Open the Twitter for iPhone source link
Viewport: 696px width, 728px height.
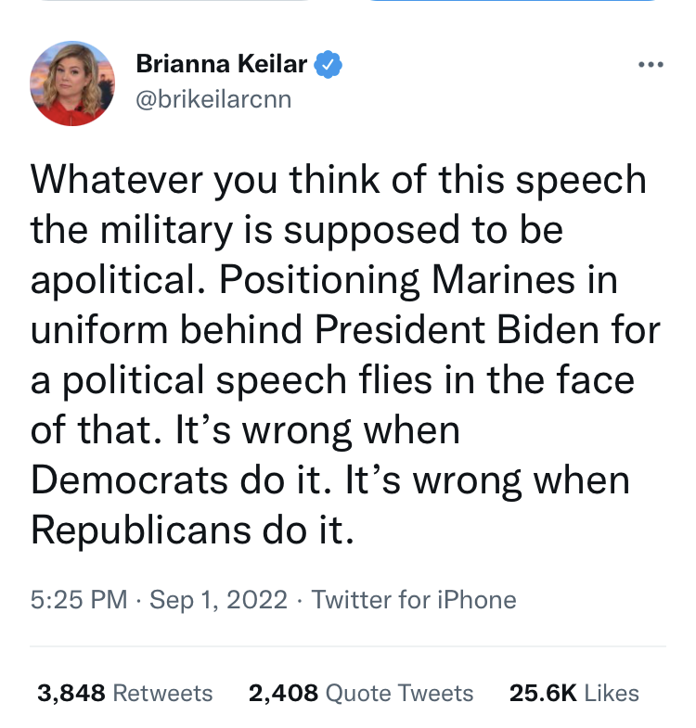pos(414,599)
